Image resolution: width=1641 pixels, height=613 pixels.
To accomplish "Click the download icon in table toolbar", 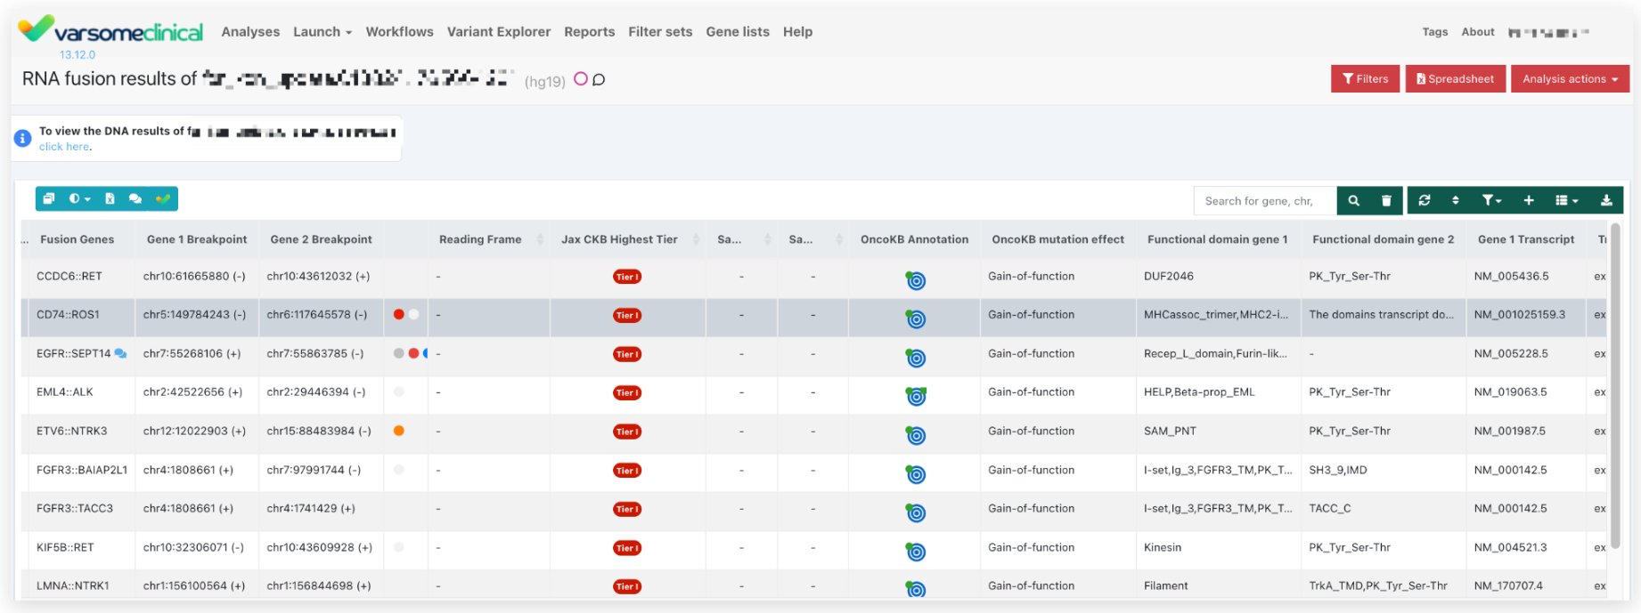I will tap(1606, 201).
